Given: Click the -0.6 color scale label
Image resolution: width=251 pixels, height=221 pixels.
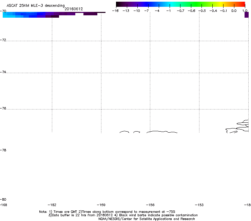Looking at the screenshot, I should 191,11.
